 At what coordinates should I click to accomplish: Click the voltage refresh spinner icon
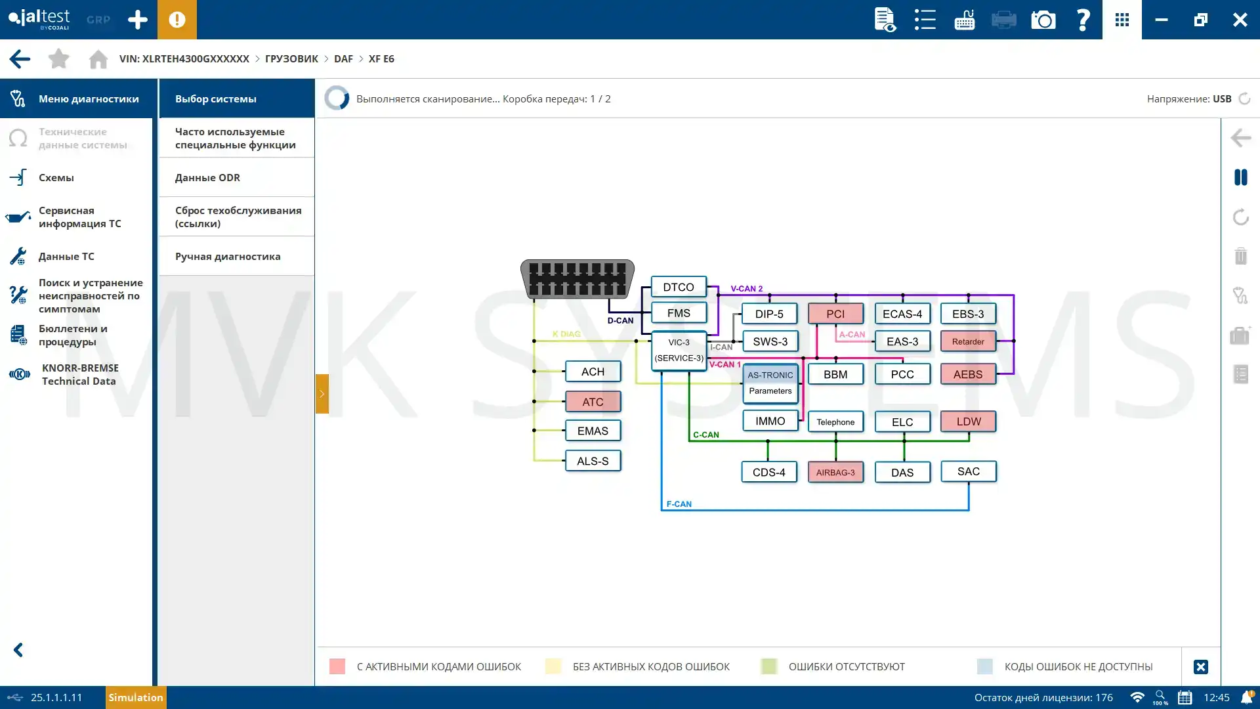click(x=1244, y=98)
